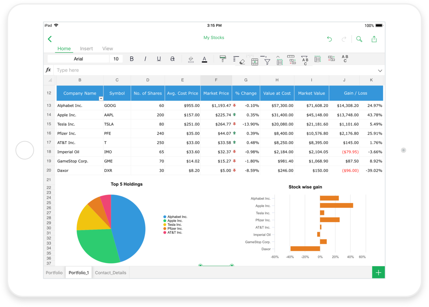The width and height of the screenshot is (429, 307).
Task: Add a new sheet with the green plus button
Action: (378, 273)
